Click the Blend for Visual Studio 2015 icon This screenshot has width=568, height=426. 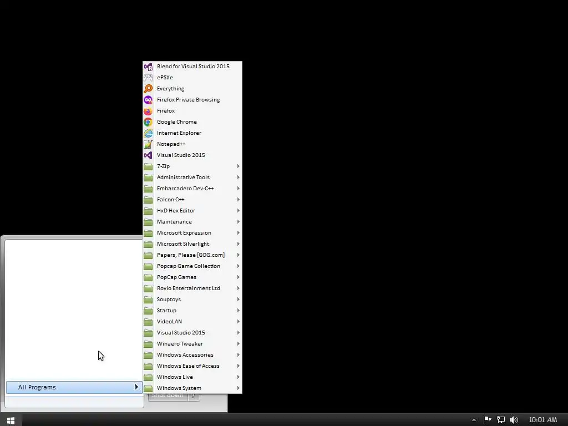(x=148, y=67)
